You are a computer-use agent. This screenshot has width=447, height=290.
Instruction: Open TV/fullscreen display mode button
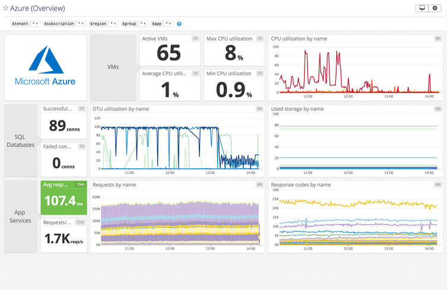click(x=422, y=8)
